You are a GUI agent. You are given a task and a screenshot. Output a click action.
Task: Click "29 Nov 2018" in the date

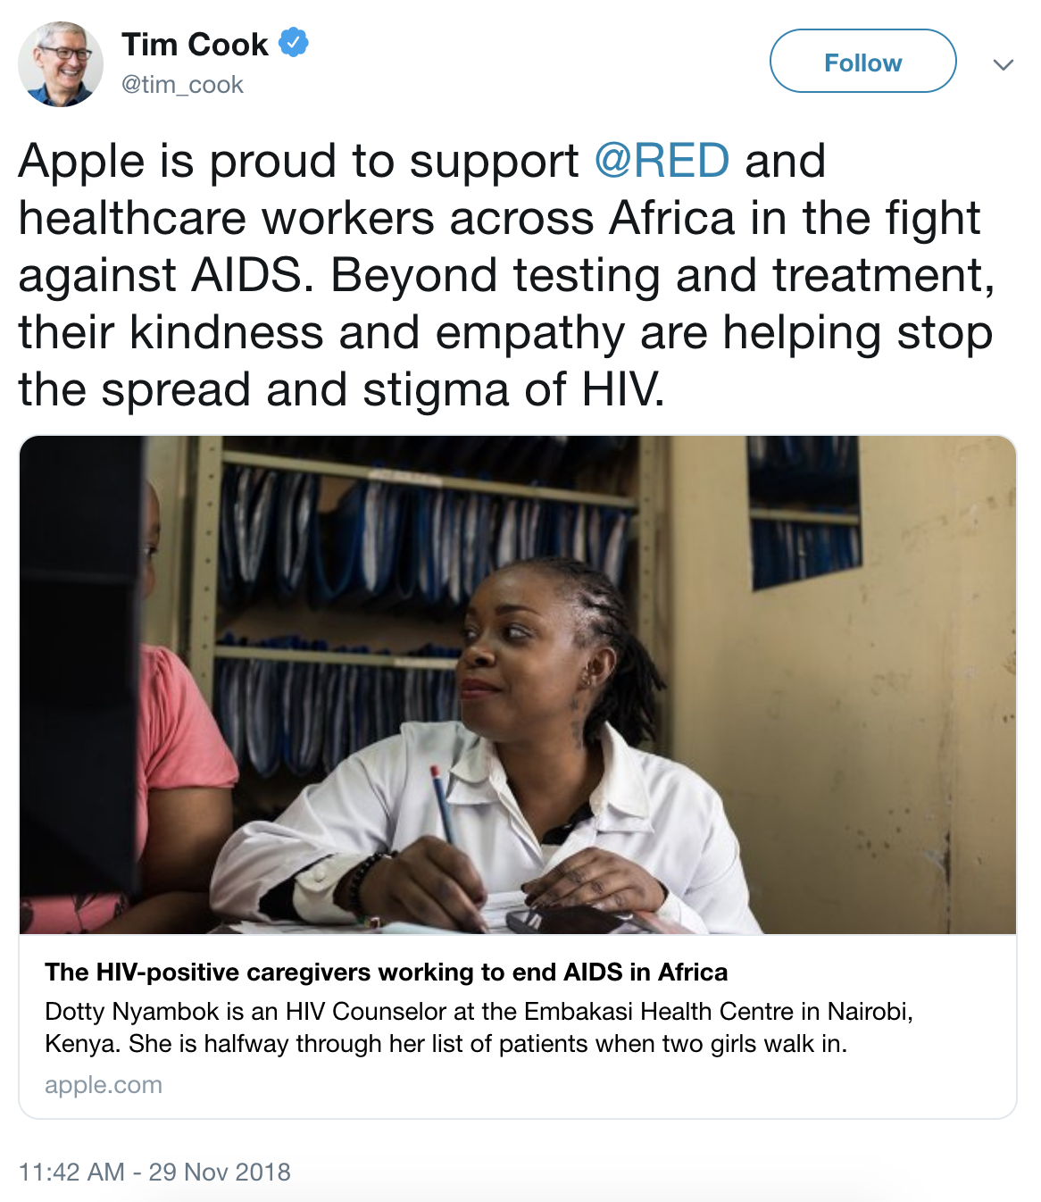pyautogui.click(x=220, y=1172)
